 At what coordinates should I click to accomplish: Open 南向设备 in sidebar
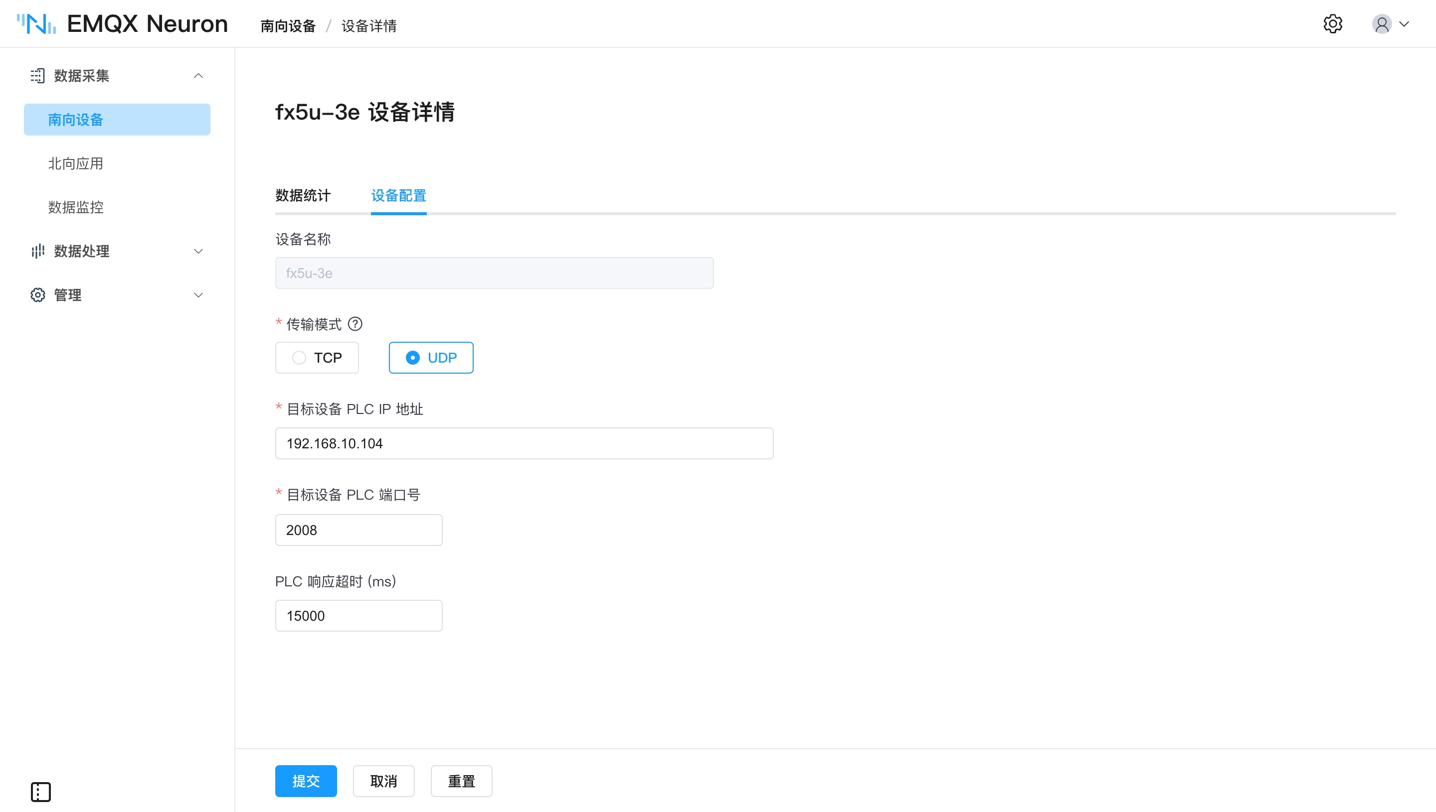click(117, 120)
